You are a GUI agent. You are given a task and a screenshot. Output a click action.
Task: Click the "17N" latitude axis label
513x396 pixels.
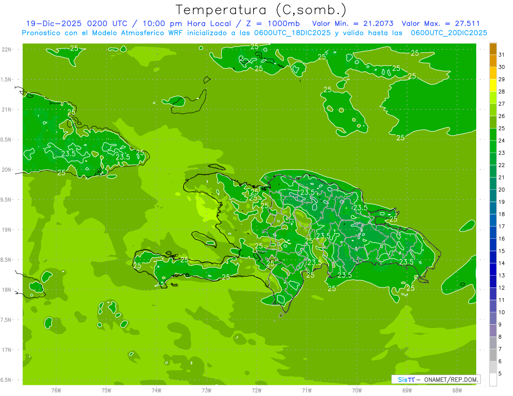click(6, 350)
